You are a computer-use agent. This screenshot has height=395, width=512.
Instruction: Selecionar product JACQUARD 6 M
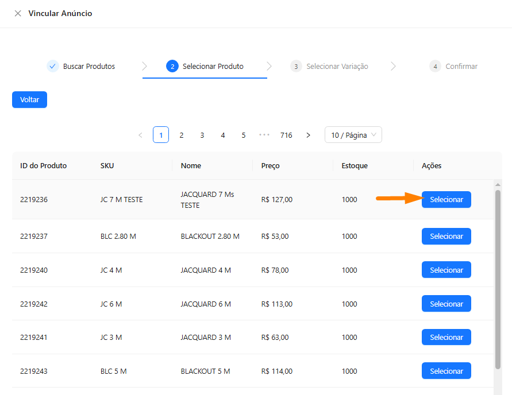click(446, 304)
